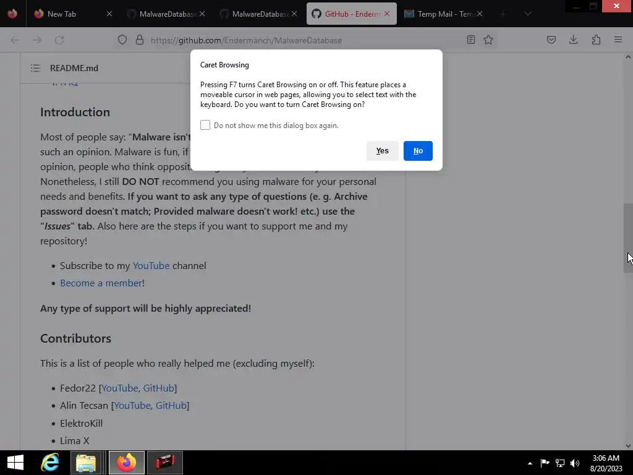Open Fedor22's YouTube link
The height and width of the screenshot is (475, 633).
(120, 388)
